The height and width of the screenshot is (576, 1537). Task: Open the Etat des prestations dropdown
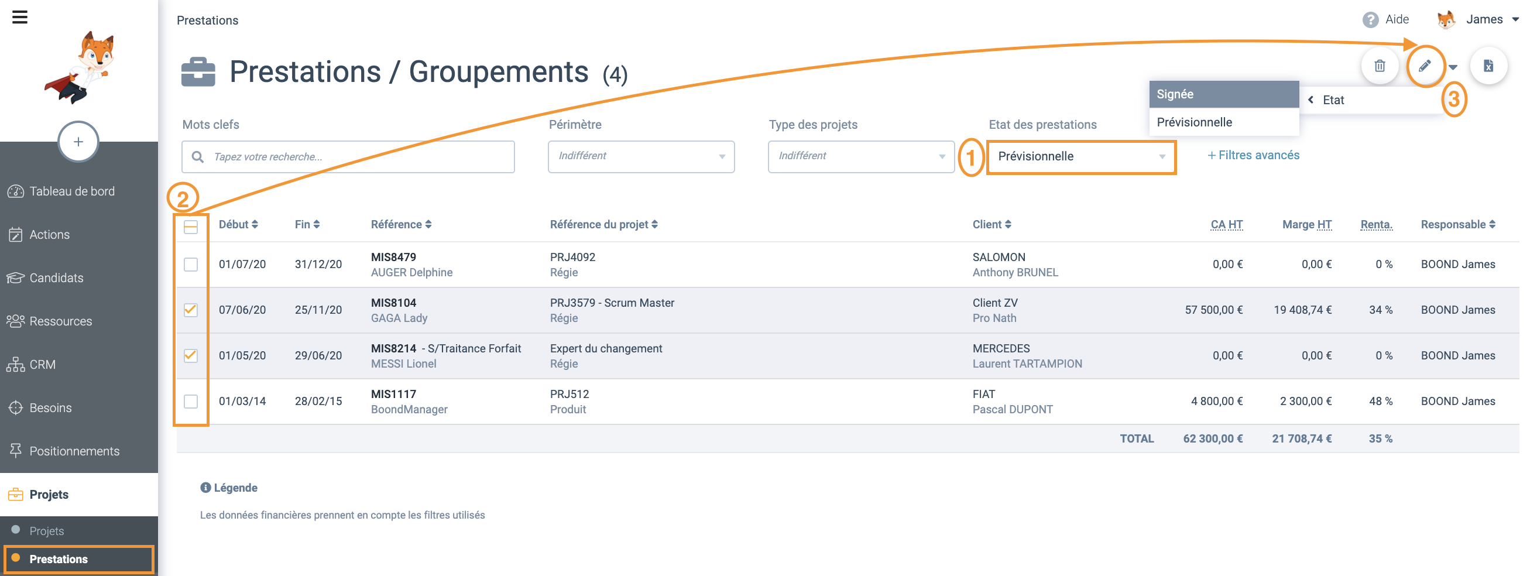[1081, 157]
